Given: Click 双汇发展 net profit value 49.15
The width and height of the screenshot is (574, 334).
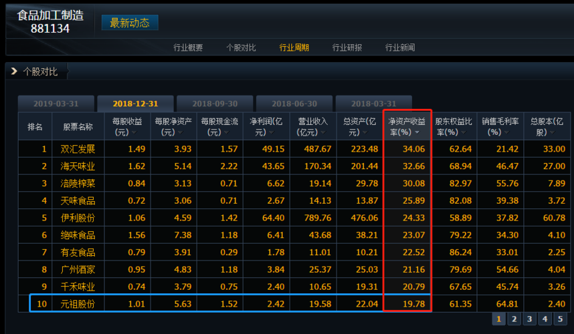Looking at the screenshot, I should 273,149.
